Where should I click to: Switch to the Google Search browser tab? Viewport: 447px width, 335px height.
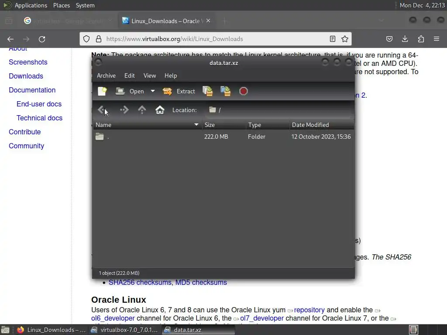pyautogui.click(x=67, y=21)
